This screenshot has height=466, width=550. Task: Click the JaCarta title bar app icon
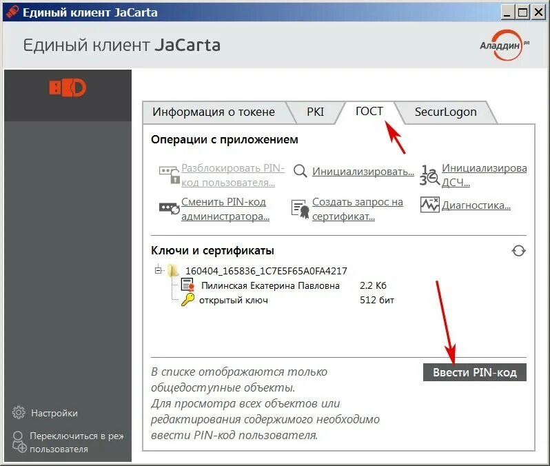click(x=12, y=12)
